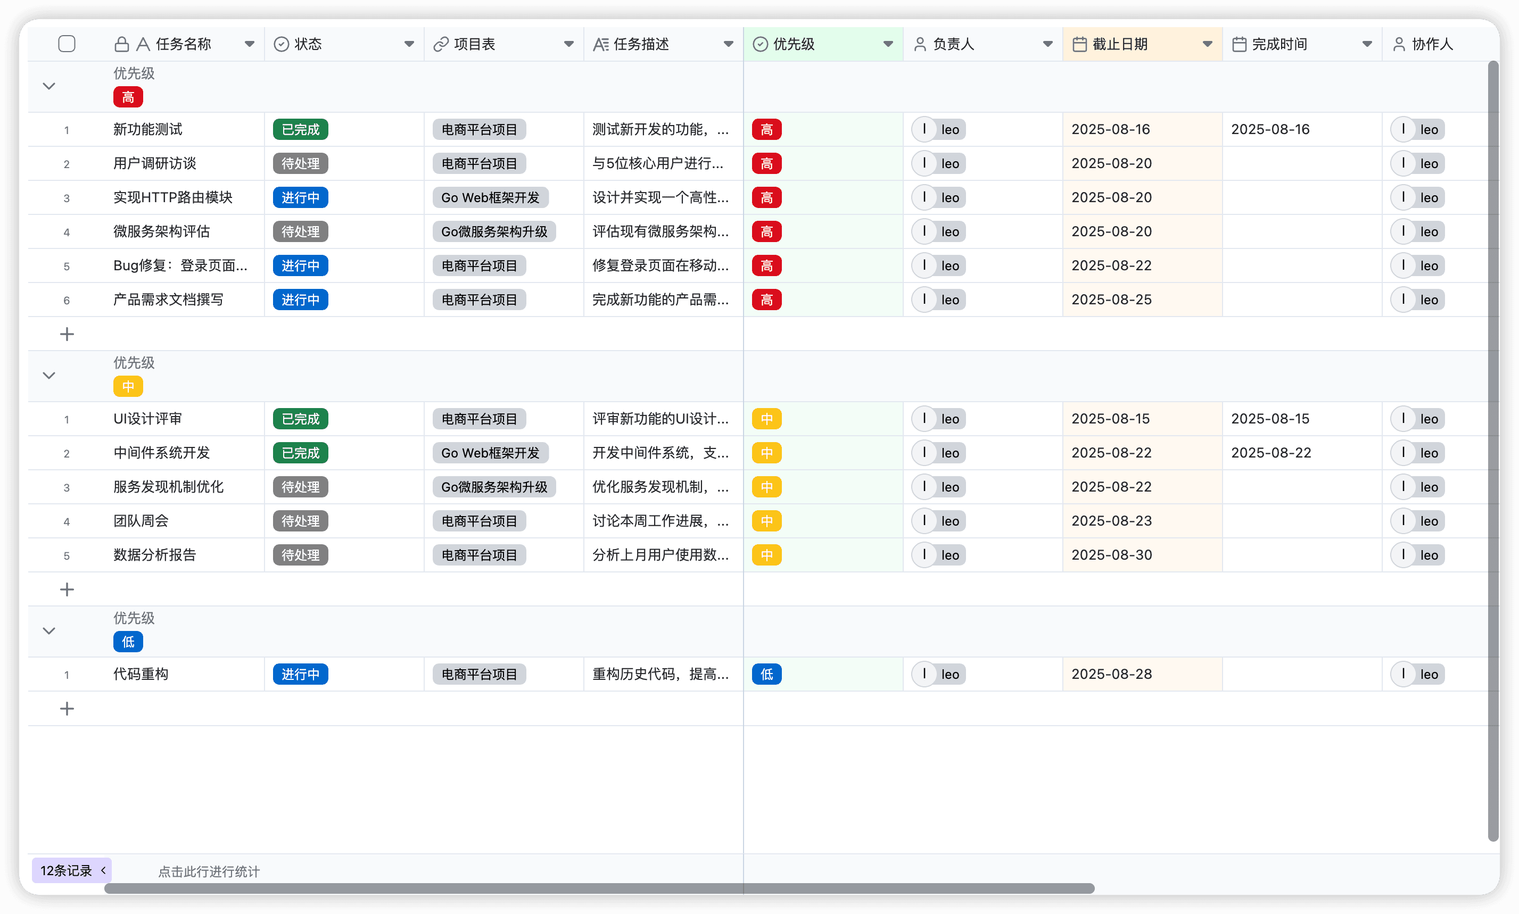Collapse the 中 priority group
Viewport: 1519px width, 914px height.
pyautogui.click(x=48, y=375)
